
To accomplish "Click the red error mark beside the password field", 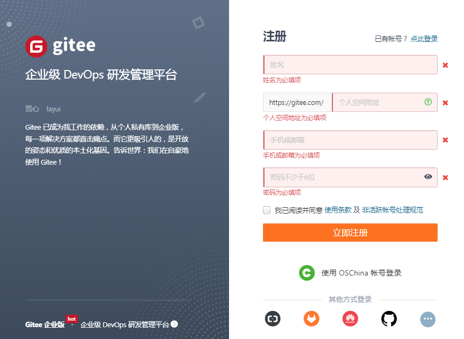I will [x=445, y=178].
